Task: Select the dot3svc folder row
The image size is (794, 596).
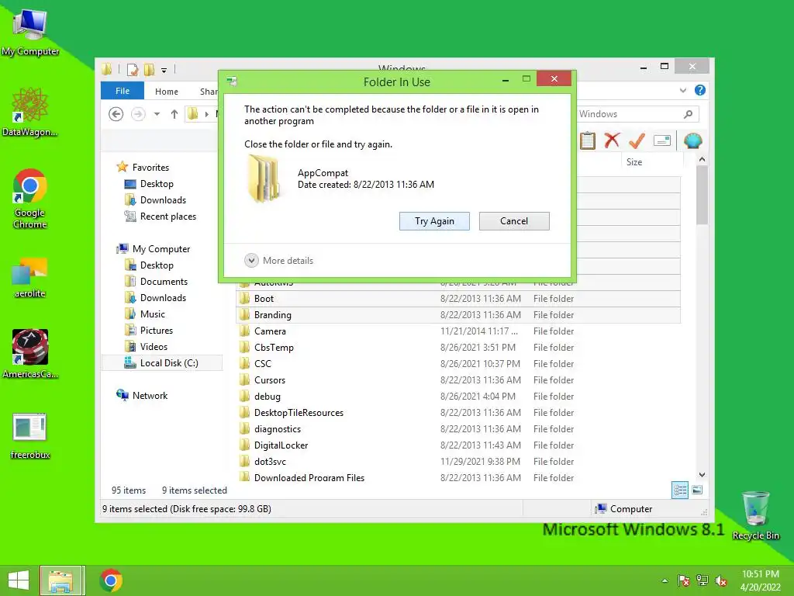Action: pyautogui.click(x=457, y=461)
